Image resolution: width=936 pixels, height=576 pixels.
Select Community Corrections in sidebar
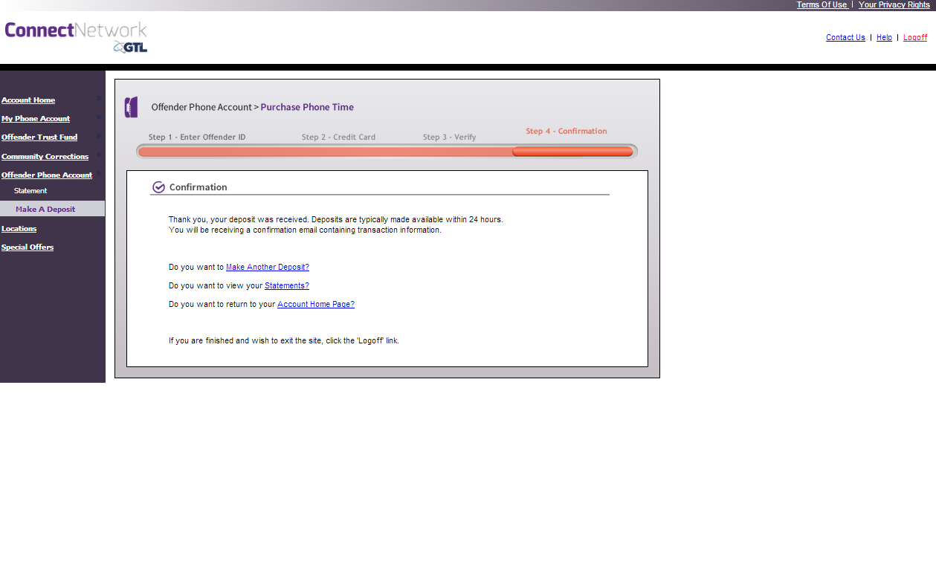45,157
